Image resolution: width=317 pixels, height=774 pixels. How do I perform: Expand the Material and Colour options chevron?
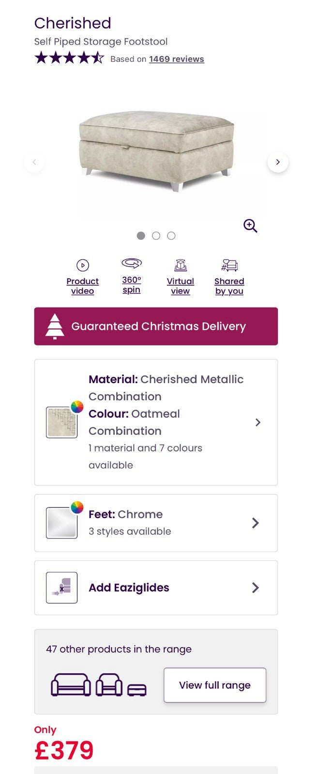pos(258,422)
